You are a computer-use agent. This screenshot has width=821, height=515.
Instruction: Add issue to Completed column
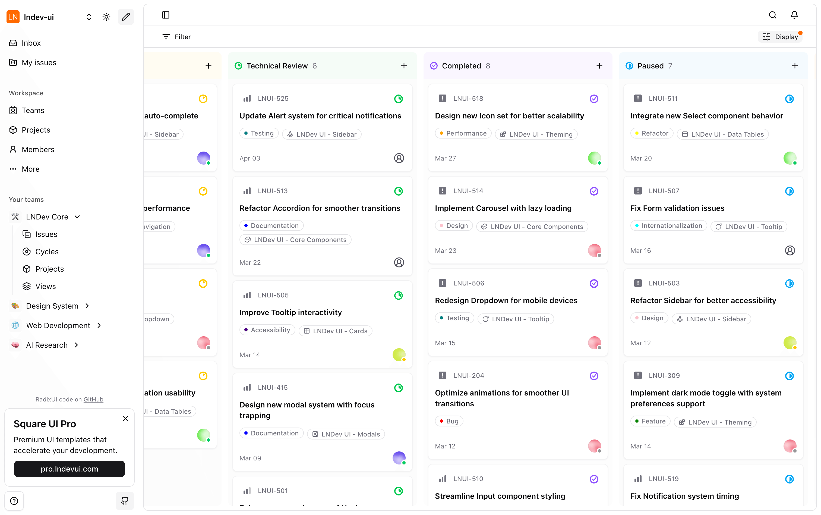(x=599, y=66)
